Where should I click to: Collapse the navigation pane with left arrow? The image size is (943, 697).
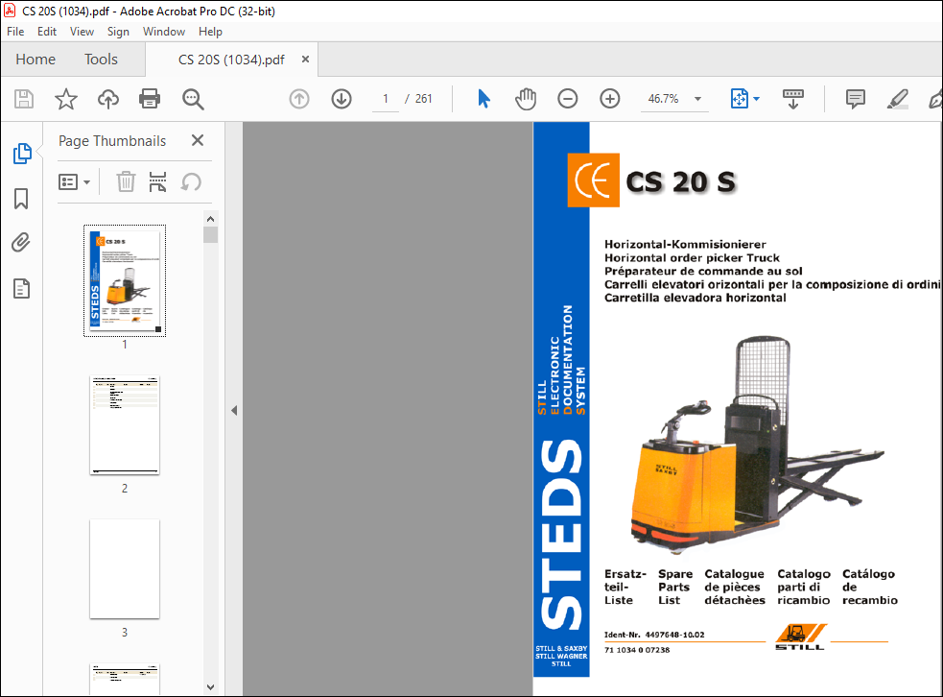click(x=234, y=411)
